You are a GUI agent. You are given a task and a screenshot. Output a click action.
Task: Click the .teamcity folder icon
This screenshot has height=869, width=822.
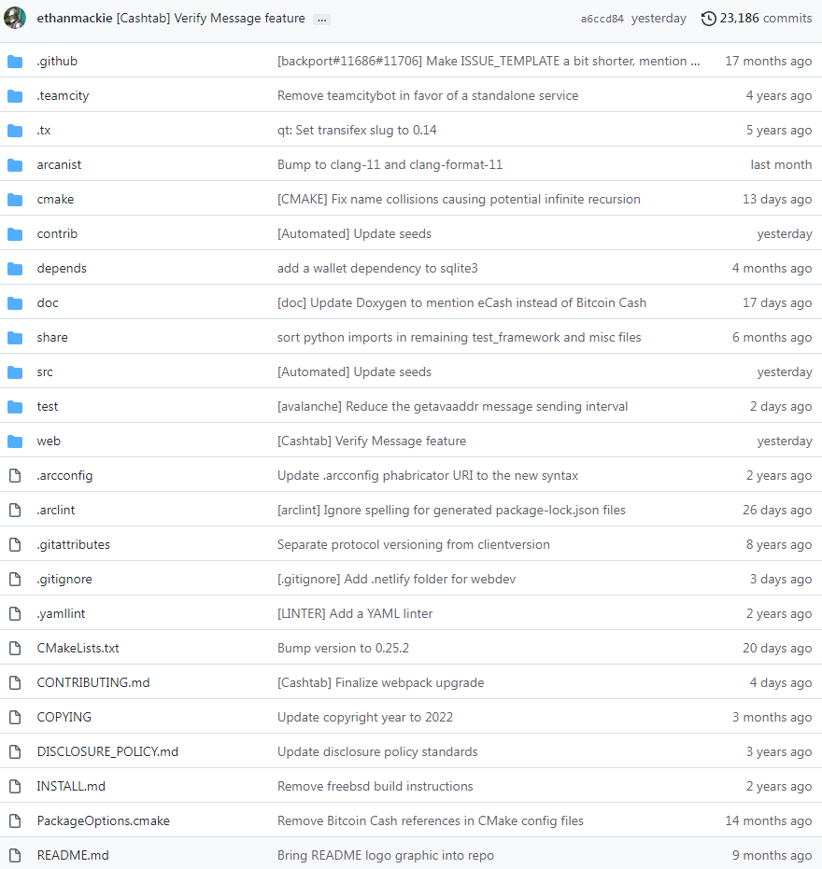click(x=15, y=96)
